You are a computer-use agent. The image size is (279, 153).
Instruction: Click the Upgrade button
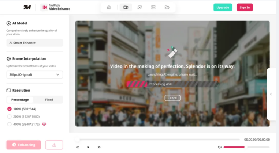pyautogui.click(x=223, y=7)
